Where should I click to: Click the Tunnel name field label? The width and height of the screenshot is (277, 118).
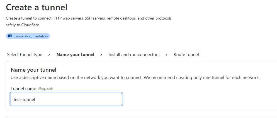point(23,89)
